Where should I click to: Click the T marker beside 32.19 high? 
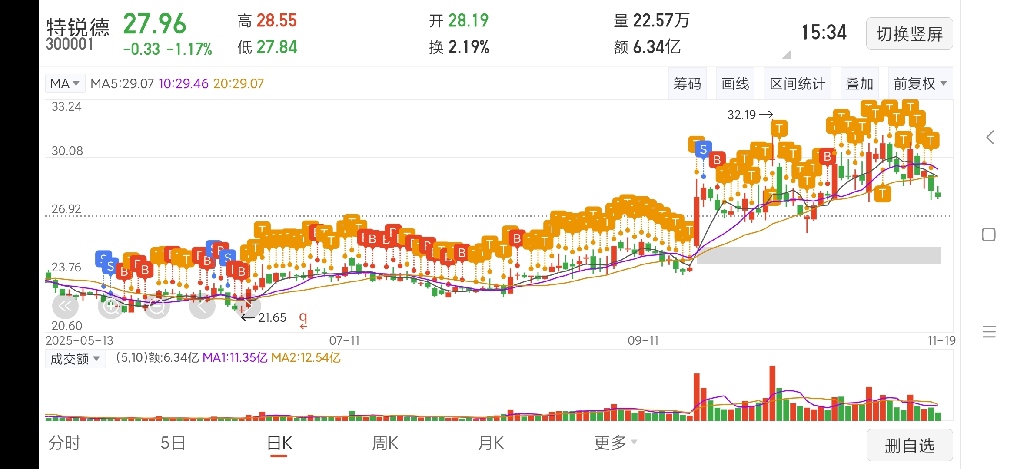click(779, 129)
